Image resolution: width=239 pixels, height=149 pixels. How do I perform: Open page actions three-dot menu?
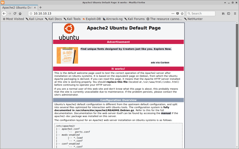click(173, 13)
